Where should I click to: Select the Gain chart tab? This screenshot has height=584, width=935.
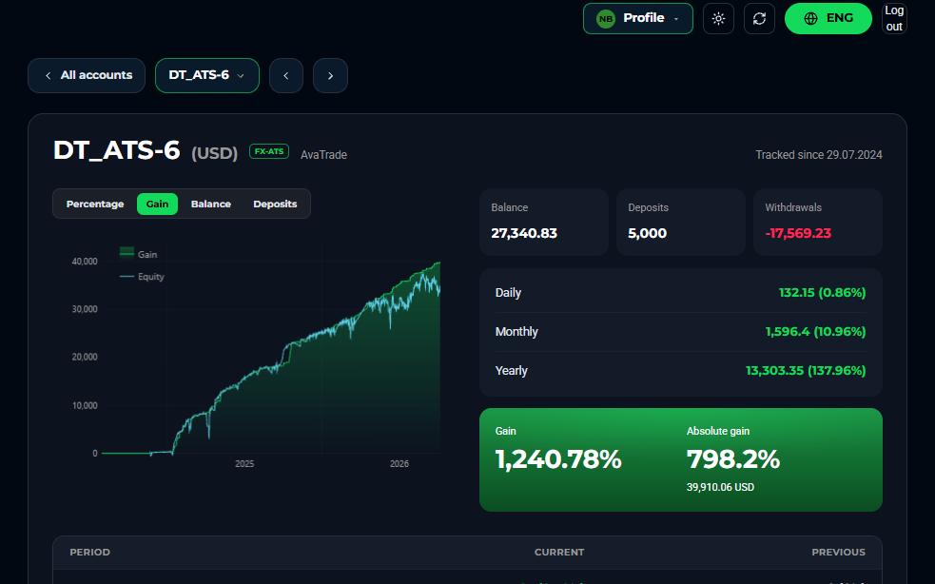click(158, 204)
